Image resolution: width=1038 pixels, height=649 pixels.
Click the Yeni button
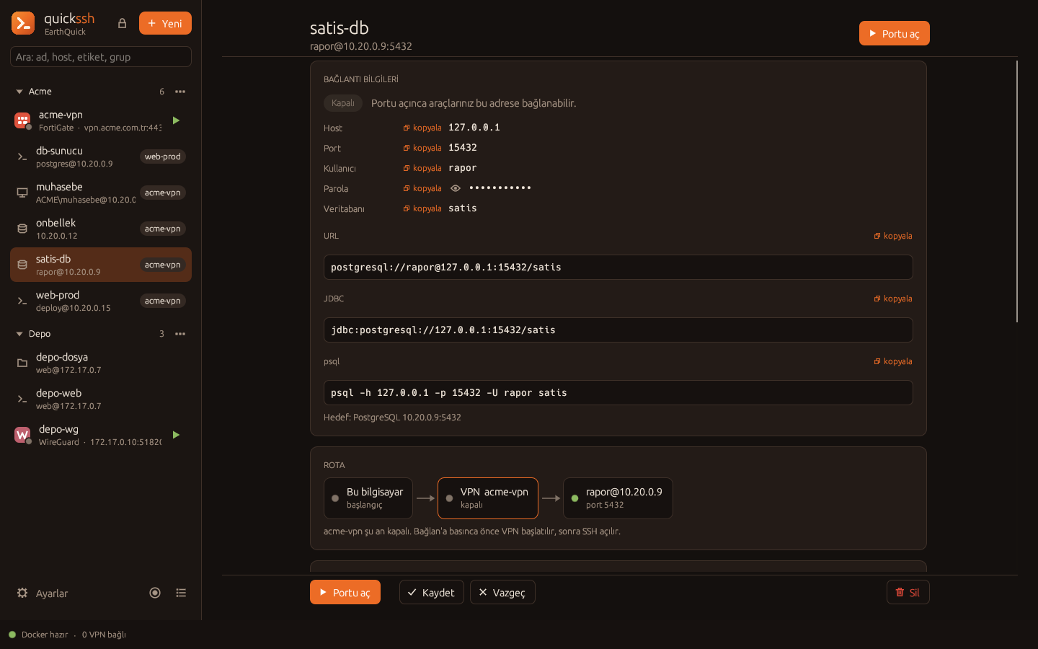tap(165, 23)
